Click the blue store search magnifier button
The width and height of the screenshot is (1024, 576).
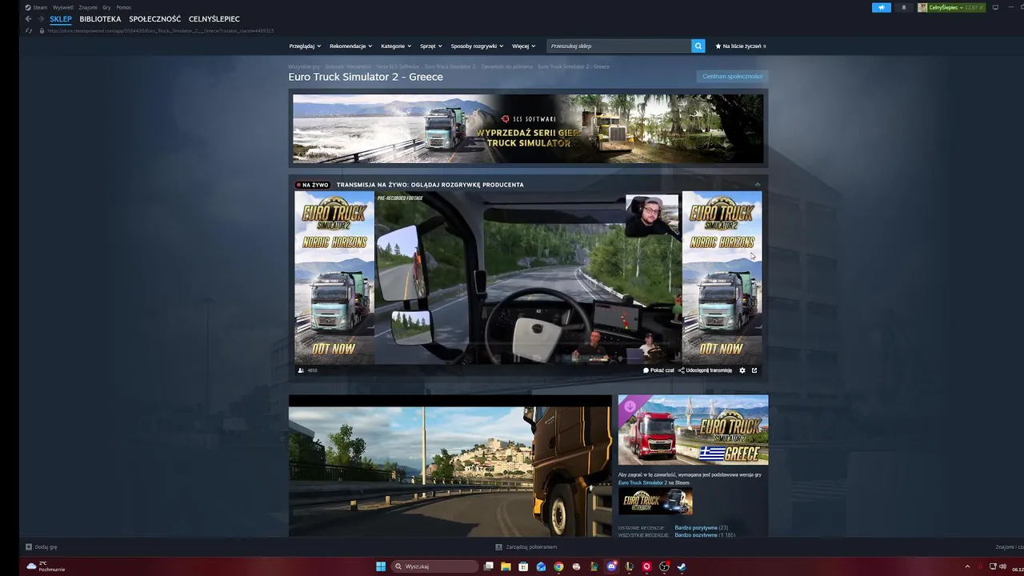[x=698, y=46]
